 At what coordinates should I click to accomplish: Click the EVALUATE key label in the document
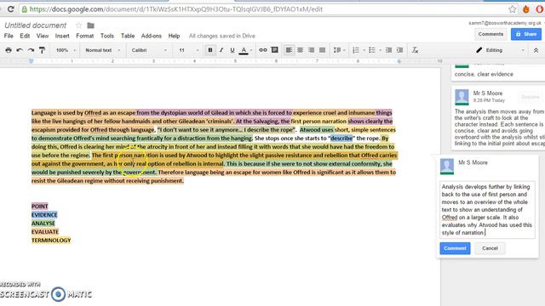45,232
